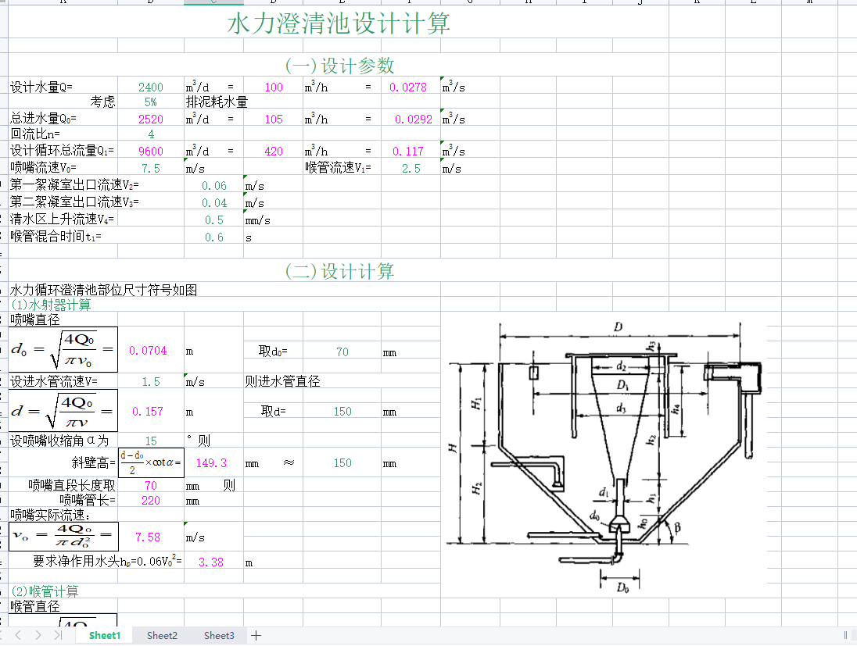Click the label 设计水量Q=

(41, 87)
